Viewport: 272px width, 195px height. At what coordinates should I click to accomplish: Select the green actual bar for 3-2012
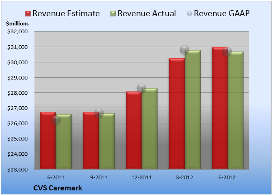point(193,110)
